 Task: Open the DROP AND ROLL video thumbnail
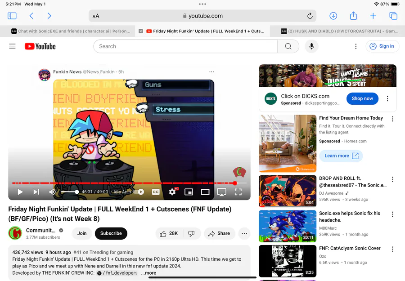tap(288, 191)
